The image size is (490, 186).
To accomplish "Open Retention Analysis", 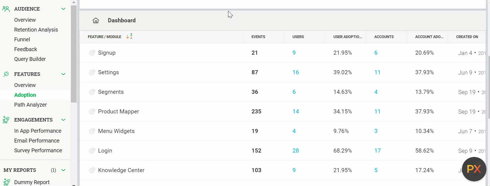I will pos(36,30).
